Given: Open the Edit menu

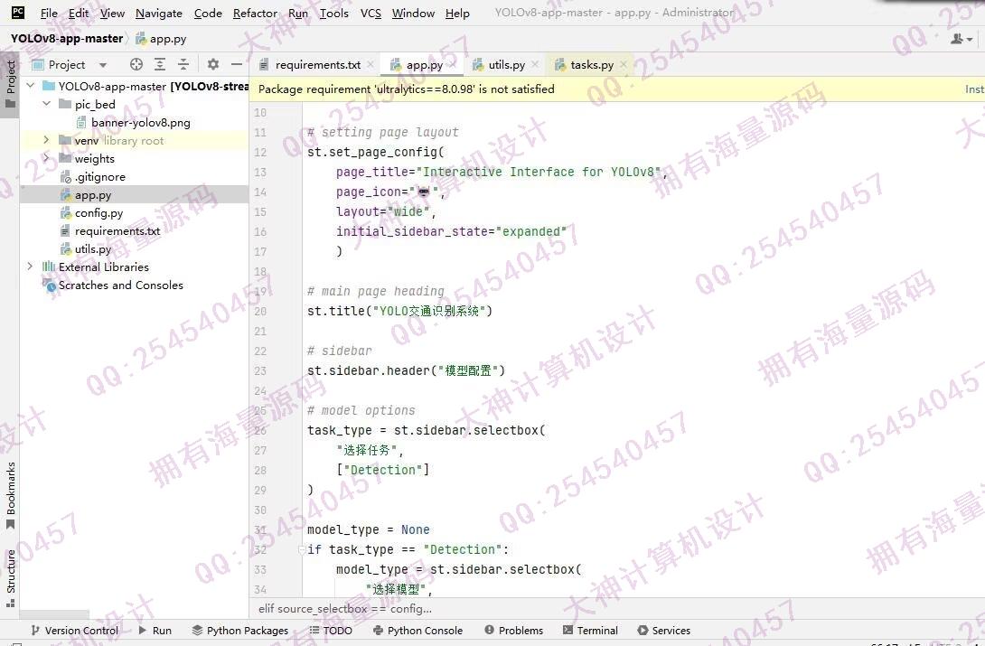Looking at the screenshot, I should 79,14.
